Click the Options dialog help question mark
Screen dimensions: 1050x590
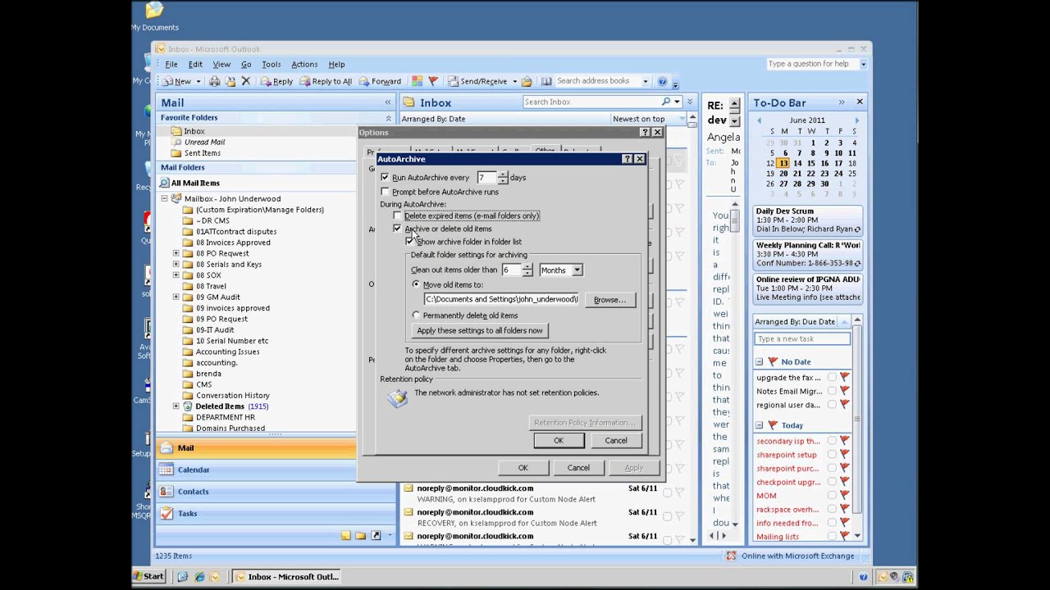[x=644, y=132]
